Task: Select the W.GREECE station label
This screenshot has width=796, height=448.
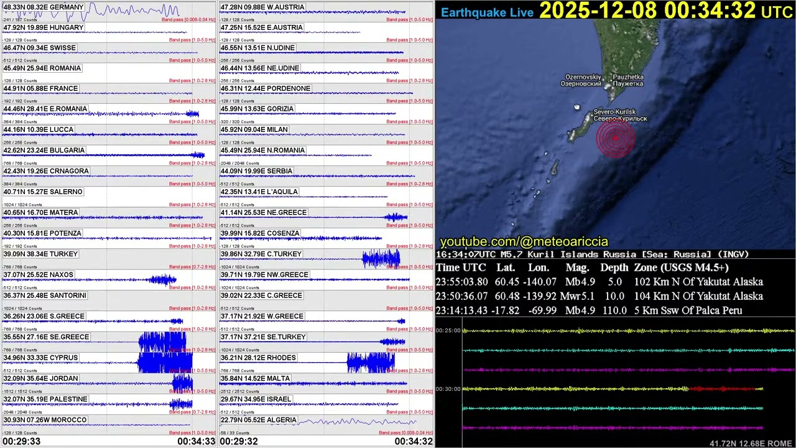Action: [x=262, y=317]
